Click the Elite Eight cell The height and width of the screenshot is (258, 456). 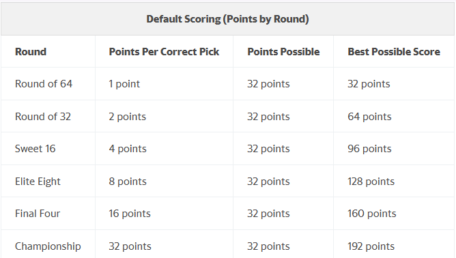pos(38,182)
